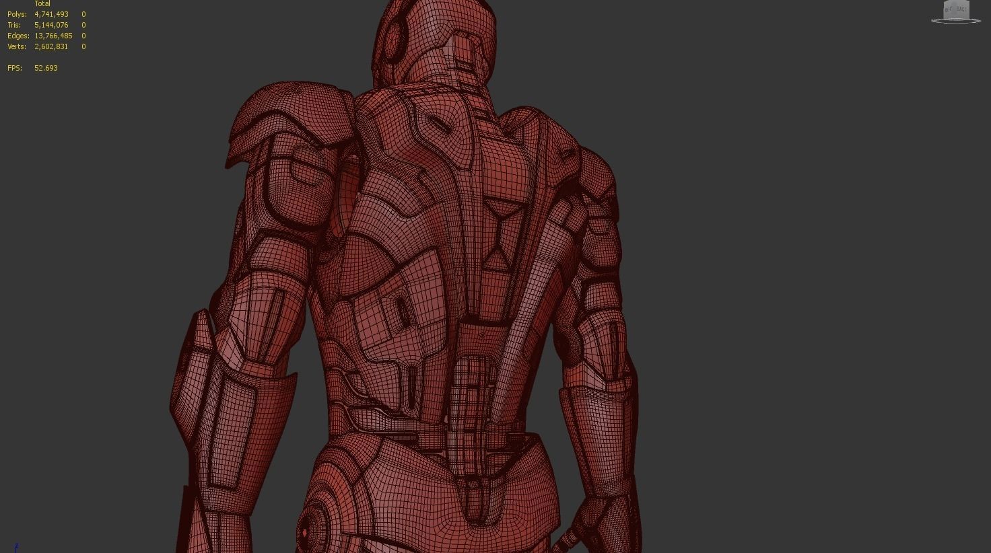Click the Verts count 2,602,831
The width and height of the screenshot is (991, 553).
[x=51, y=46]
